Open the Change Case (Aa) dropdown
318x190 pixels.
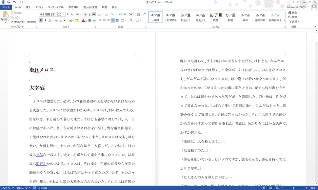(78, 14)
